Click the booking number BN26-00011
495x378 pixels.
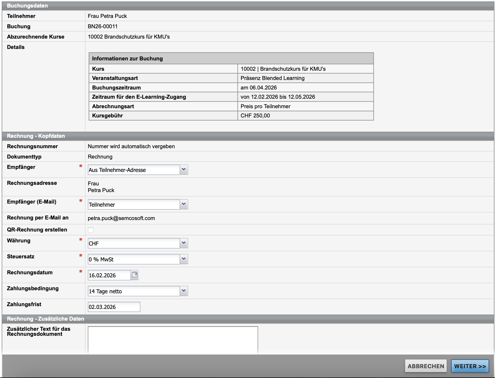click(103, 26)
